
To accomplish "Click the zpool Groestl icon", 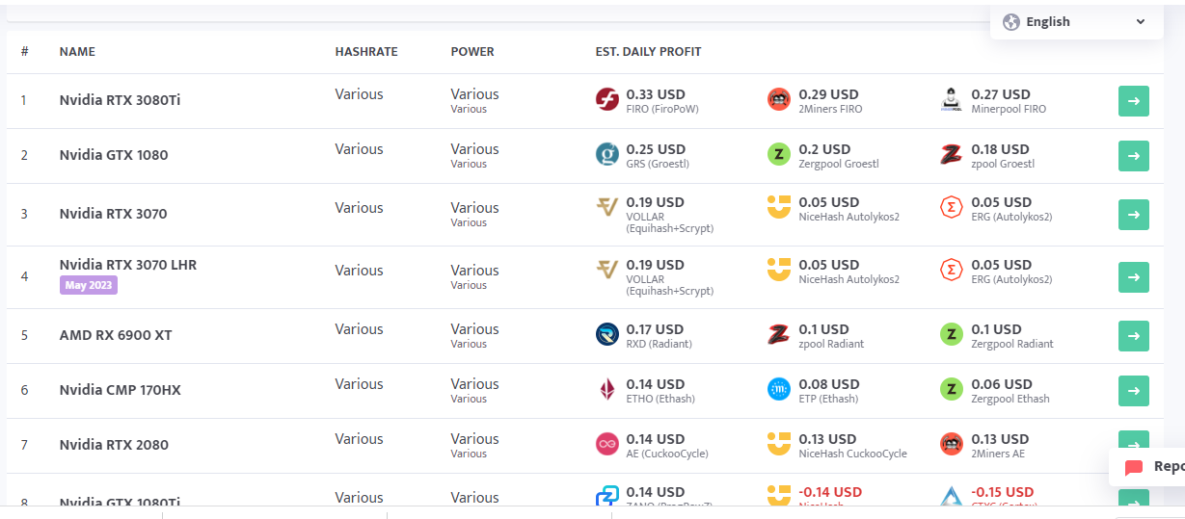I will click(x=951, y=154).
